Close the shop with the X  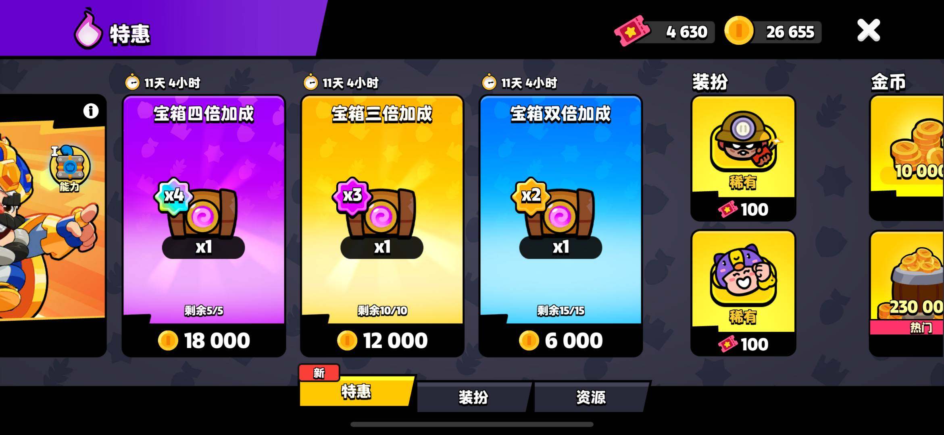(869, 31)
